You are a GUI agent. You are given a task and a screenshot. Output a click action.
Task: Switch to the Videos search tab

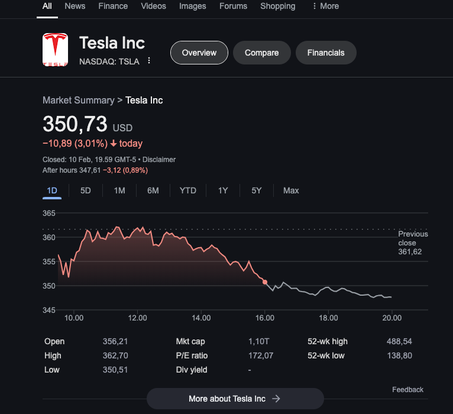[x=153, y=6]
